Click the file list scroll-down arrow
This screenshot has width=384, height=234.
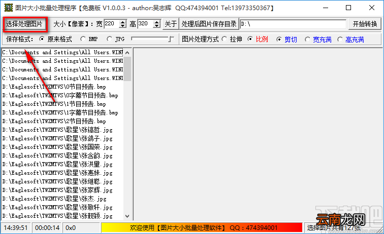[127, 216]
